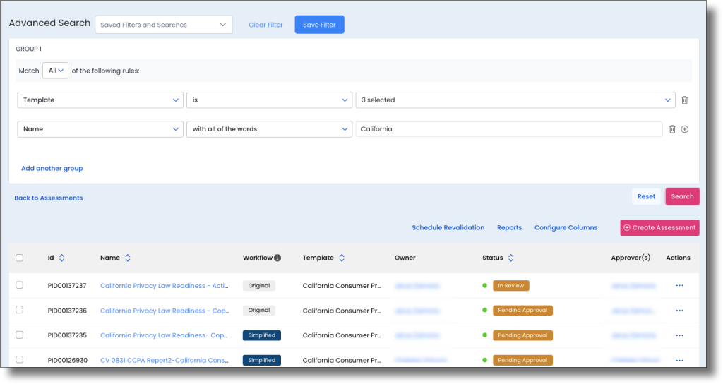Click Pending Approval badge for PID00126930

tap(522, 360)
